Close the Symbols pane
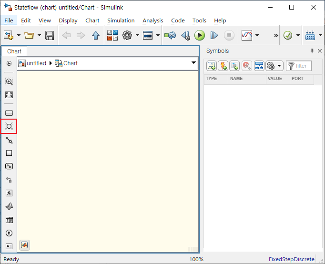This screenshot has height=264, width=325. pos(320,51)
